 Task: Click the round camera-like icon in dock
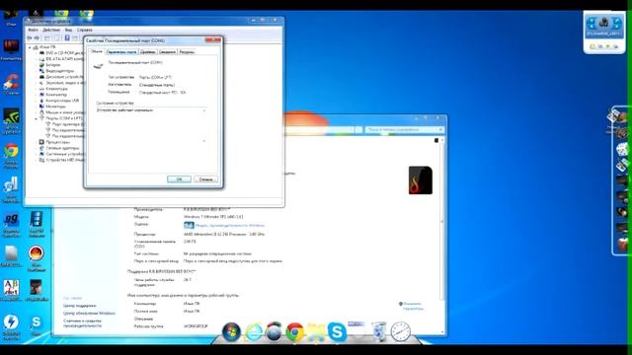(274, 332)
